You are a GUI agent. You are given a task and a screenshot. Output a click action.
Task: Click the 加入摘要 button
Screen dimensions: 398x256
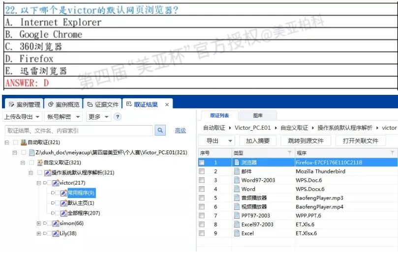pos(258,141)
